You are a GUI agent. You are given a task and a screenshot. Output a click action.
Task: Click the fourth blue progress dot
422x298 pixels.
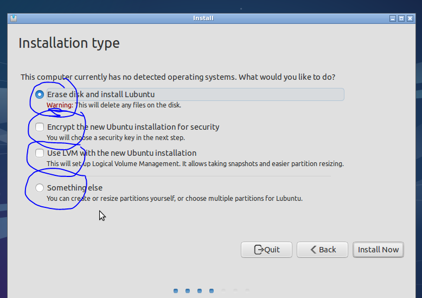pos(212,291)
